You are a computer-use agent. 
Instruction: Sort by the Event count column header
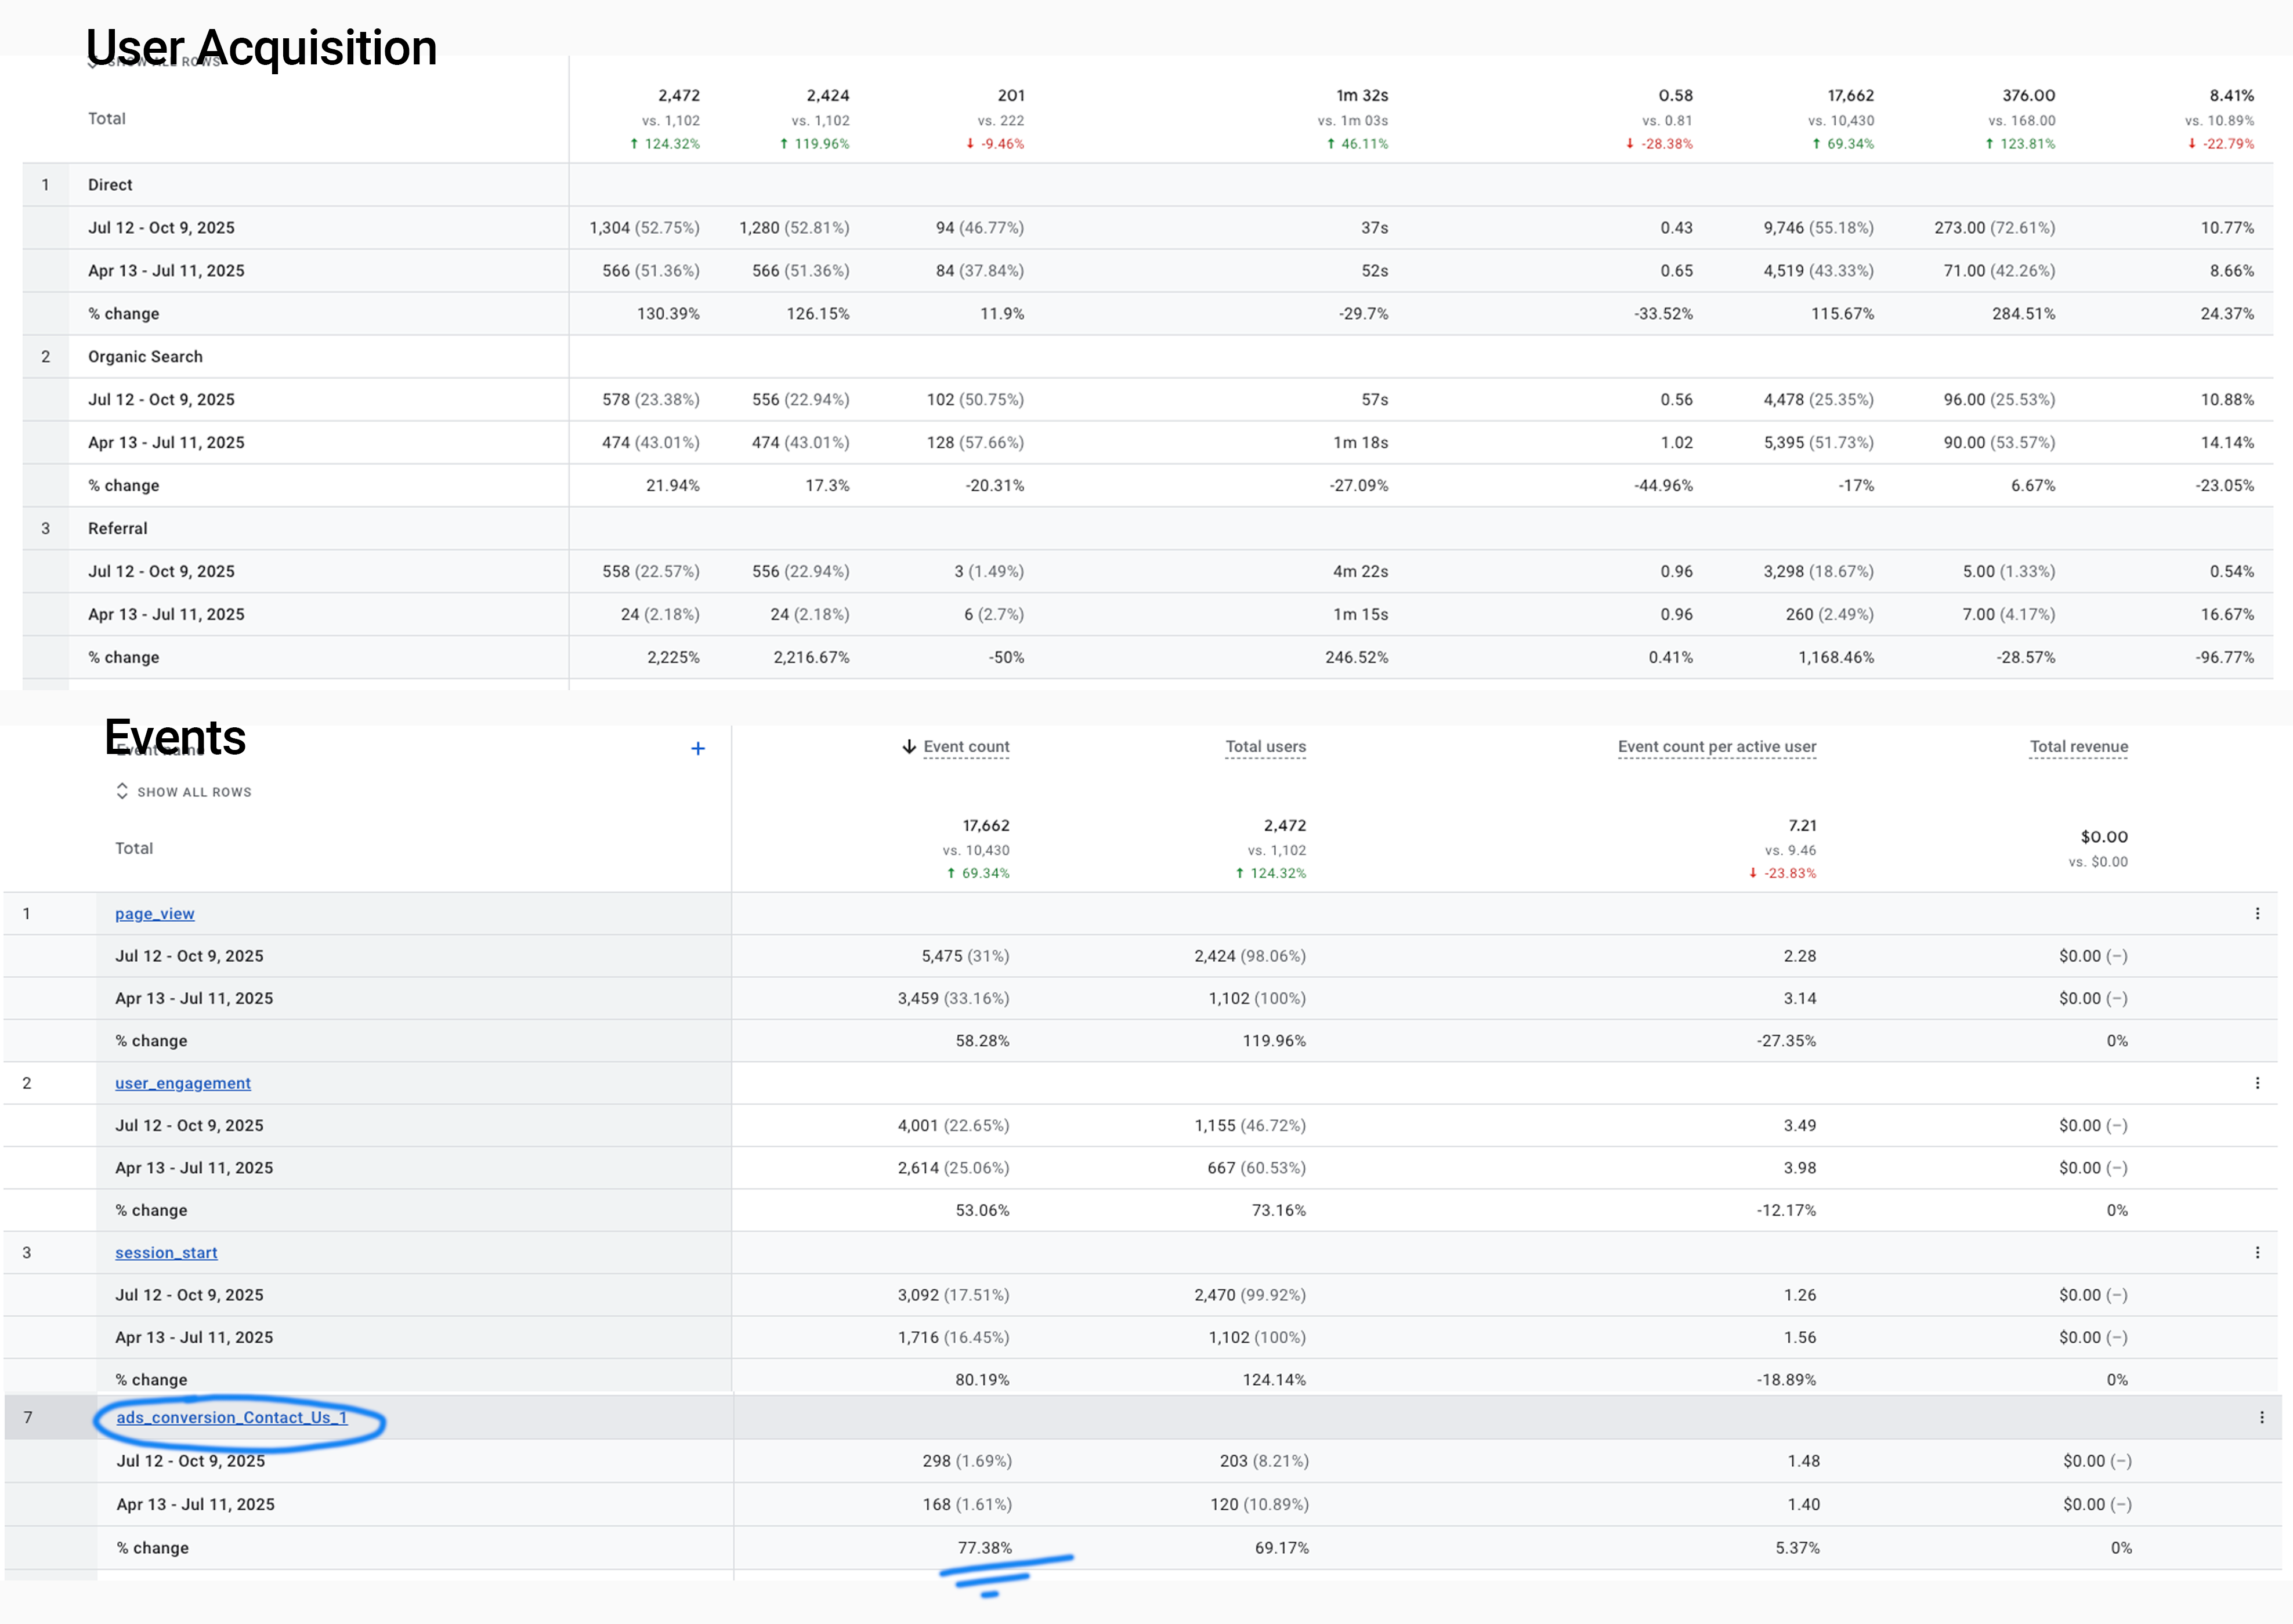tap(965, 747)
